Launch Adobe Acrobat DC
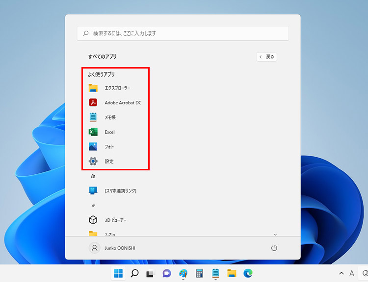Screen dimensions: 368x282 pyautogui.click(x=122, y=103)
